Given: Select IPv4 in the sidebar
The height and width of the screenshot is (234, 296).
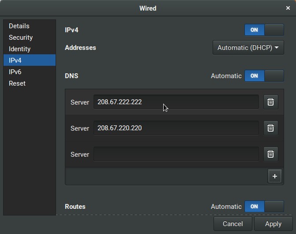Looking at the screenshot, I should pyautogui.click(x=15, y=60).
